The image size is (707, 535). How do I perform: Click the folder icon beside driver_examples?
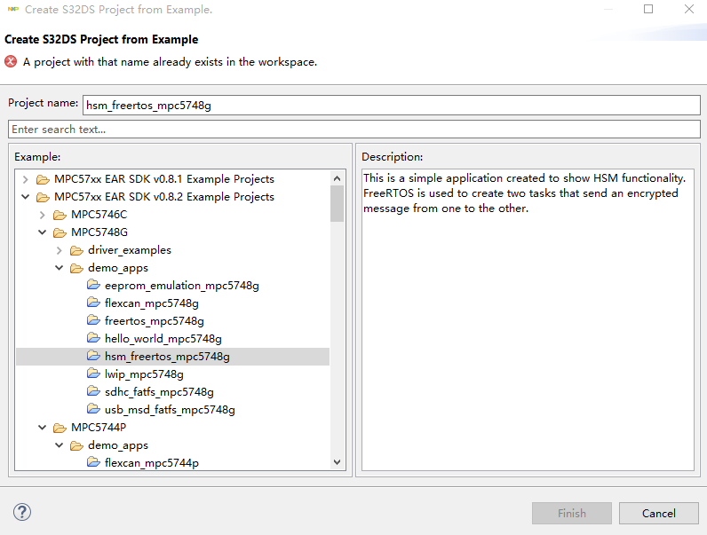[x=76, y=250]
